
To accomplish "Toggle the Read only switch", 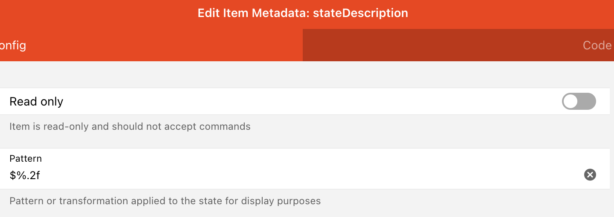I will (579, 101).
